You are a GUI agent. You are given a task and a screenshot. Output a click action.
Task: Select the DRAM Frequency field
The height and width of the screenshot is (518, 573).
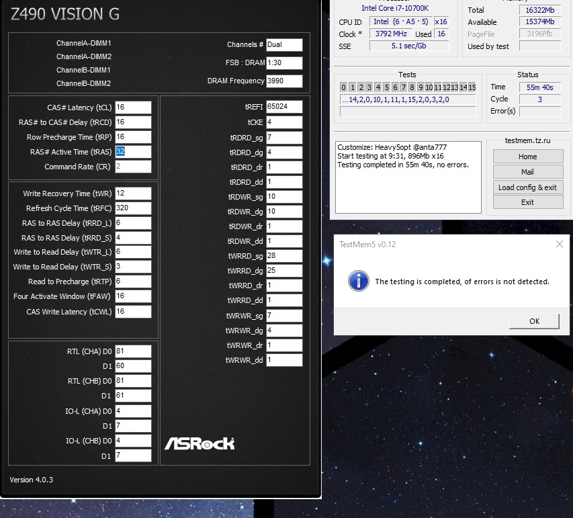point(284,81)
